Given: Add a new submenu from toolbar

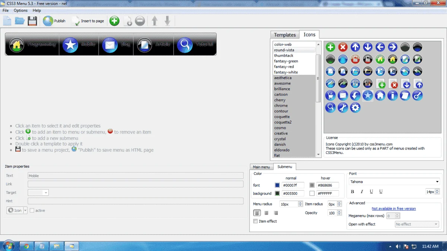Looking at the screenshot, I should [x=127, y=21].
